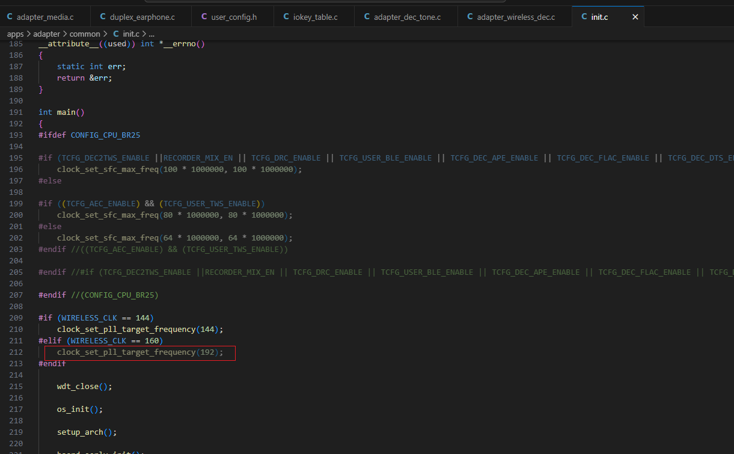Click clock_set_sfc_max_freq call with 100 * 1000000

179,169
